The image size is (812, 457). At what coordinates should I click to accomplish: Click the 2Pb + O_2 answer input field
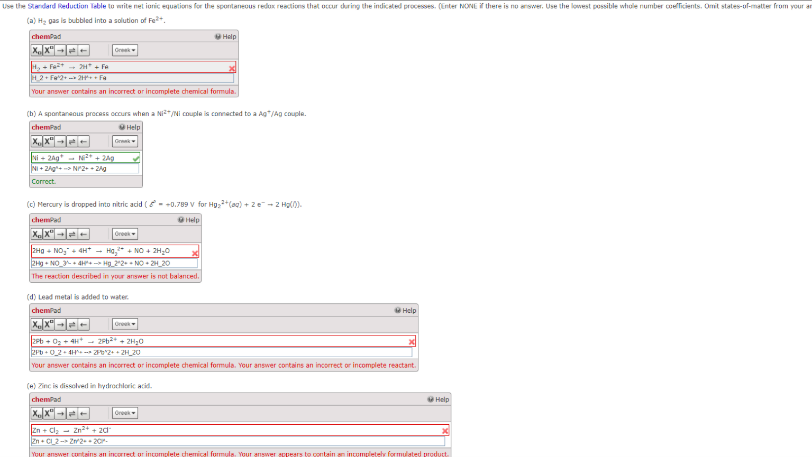(x=222, y=352)
